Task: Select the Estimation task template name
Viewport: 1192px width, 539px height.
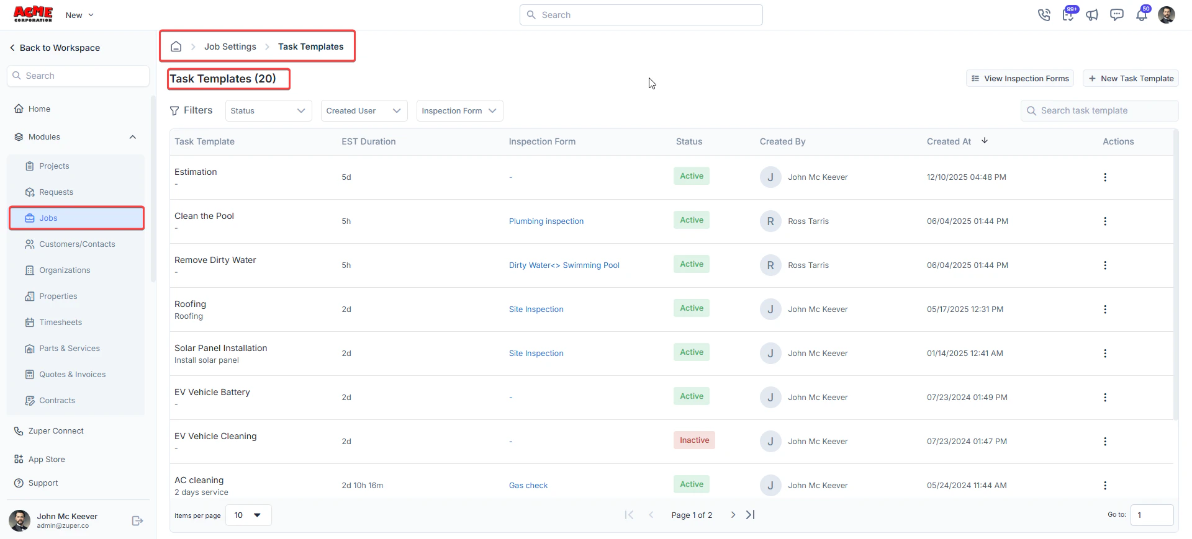Action: 196,172
